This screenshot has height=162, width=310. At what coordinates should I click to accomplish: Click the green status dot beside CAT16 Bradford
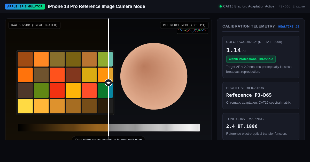pyautogui.click(x=221, y=6)
